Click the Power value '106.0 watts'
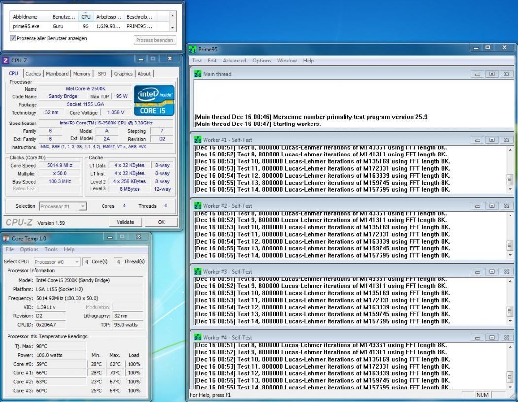 tap(61, 355)
